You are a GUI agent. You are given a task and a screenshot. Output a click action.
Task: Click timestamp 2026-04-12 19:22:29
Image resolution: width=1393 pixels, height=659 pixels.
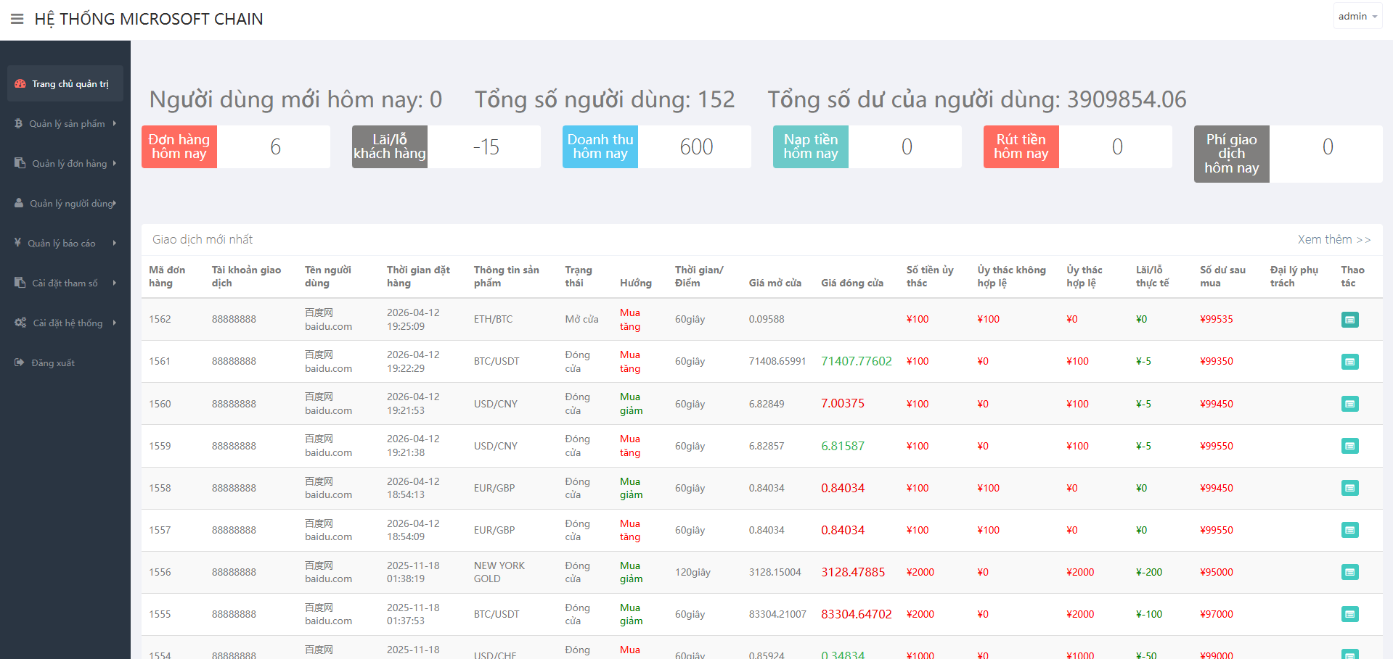[x=413, y=361]
